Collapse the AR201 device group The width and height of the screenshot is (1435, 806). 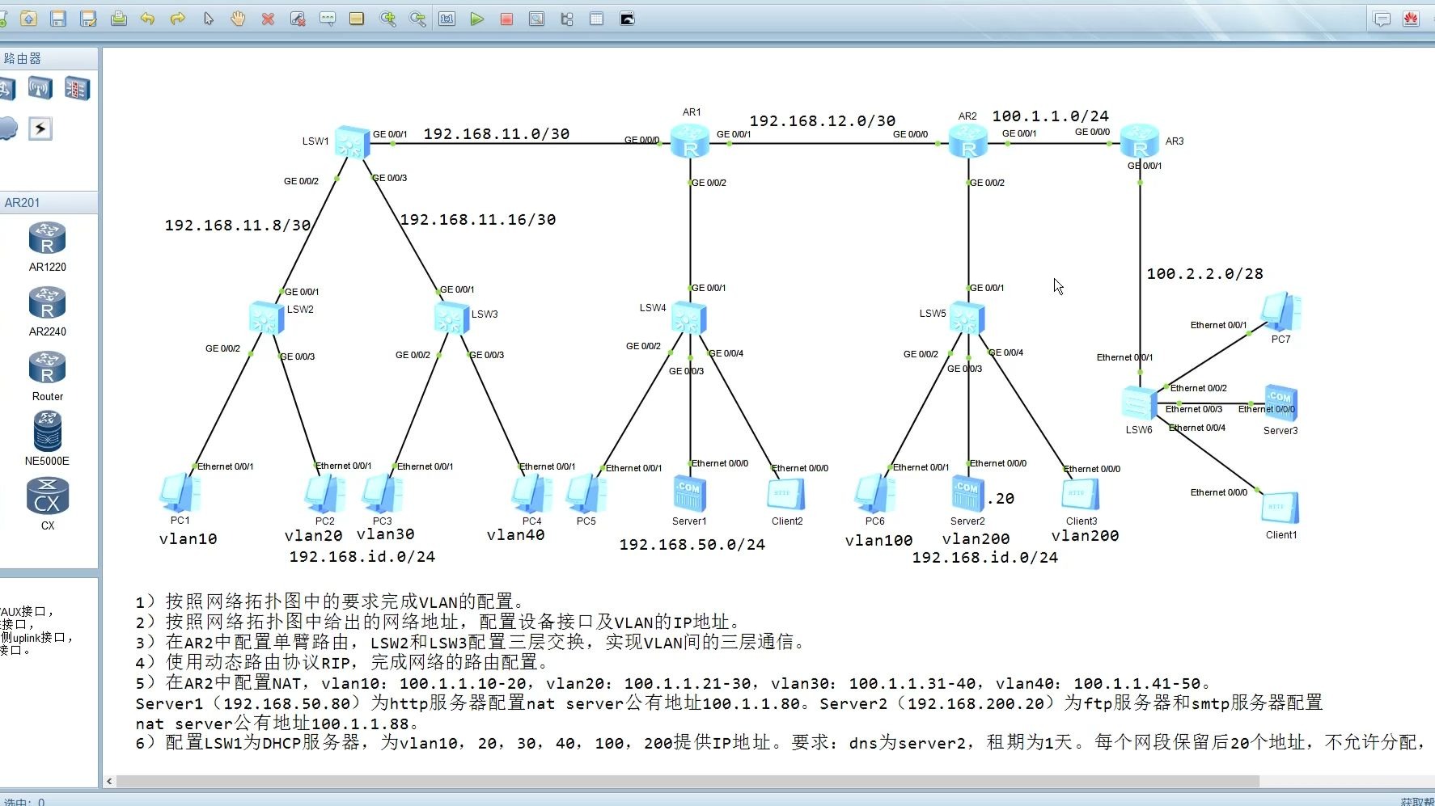[x=49, y=202]
